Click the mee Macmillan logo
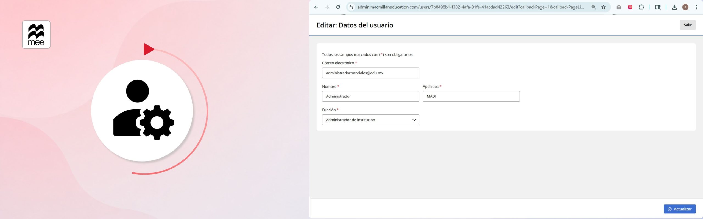The width and height of the screenshot is (703, 219). coord(36,34)
